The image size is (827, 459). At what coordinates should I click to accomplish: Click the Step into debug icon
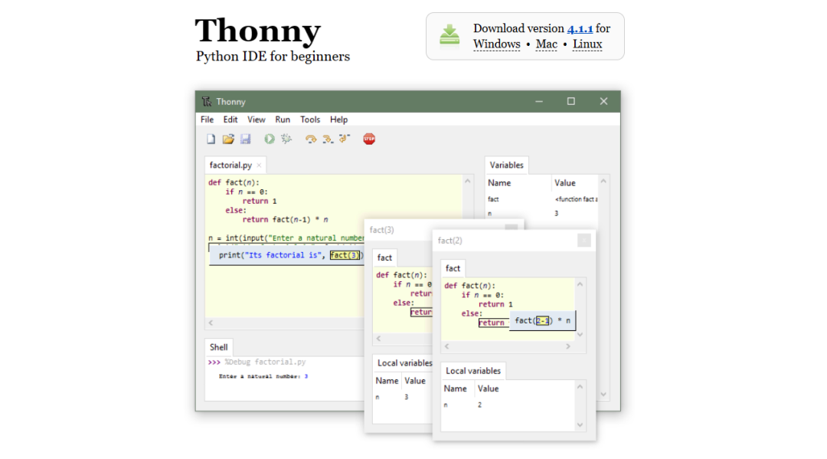point(328,139)
